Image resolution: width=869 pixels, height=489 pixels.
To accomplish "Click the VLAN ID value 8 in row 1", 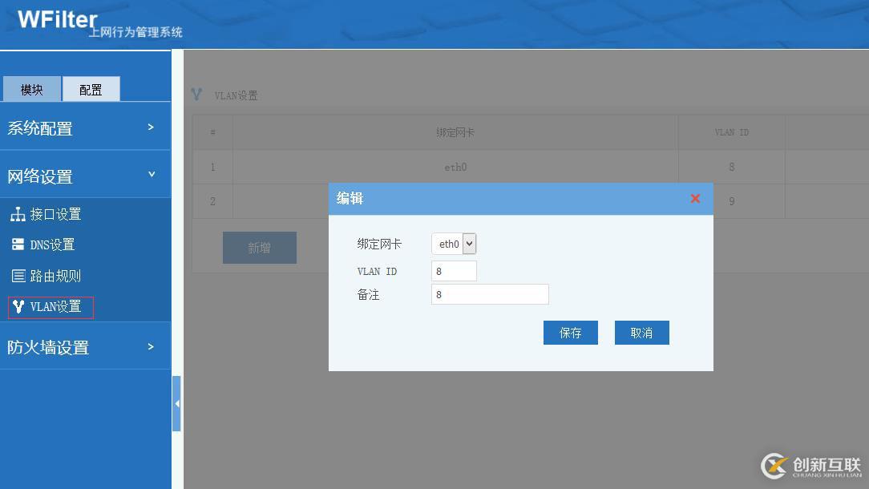I will (x=732, y=167).
